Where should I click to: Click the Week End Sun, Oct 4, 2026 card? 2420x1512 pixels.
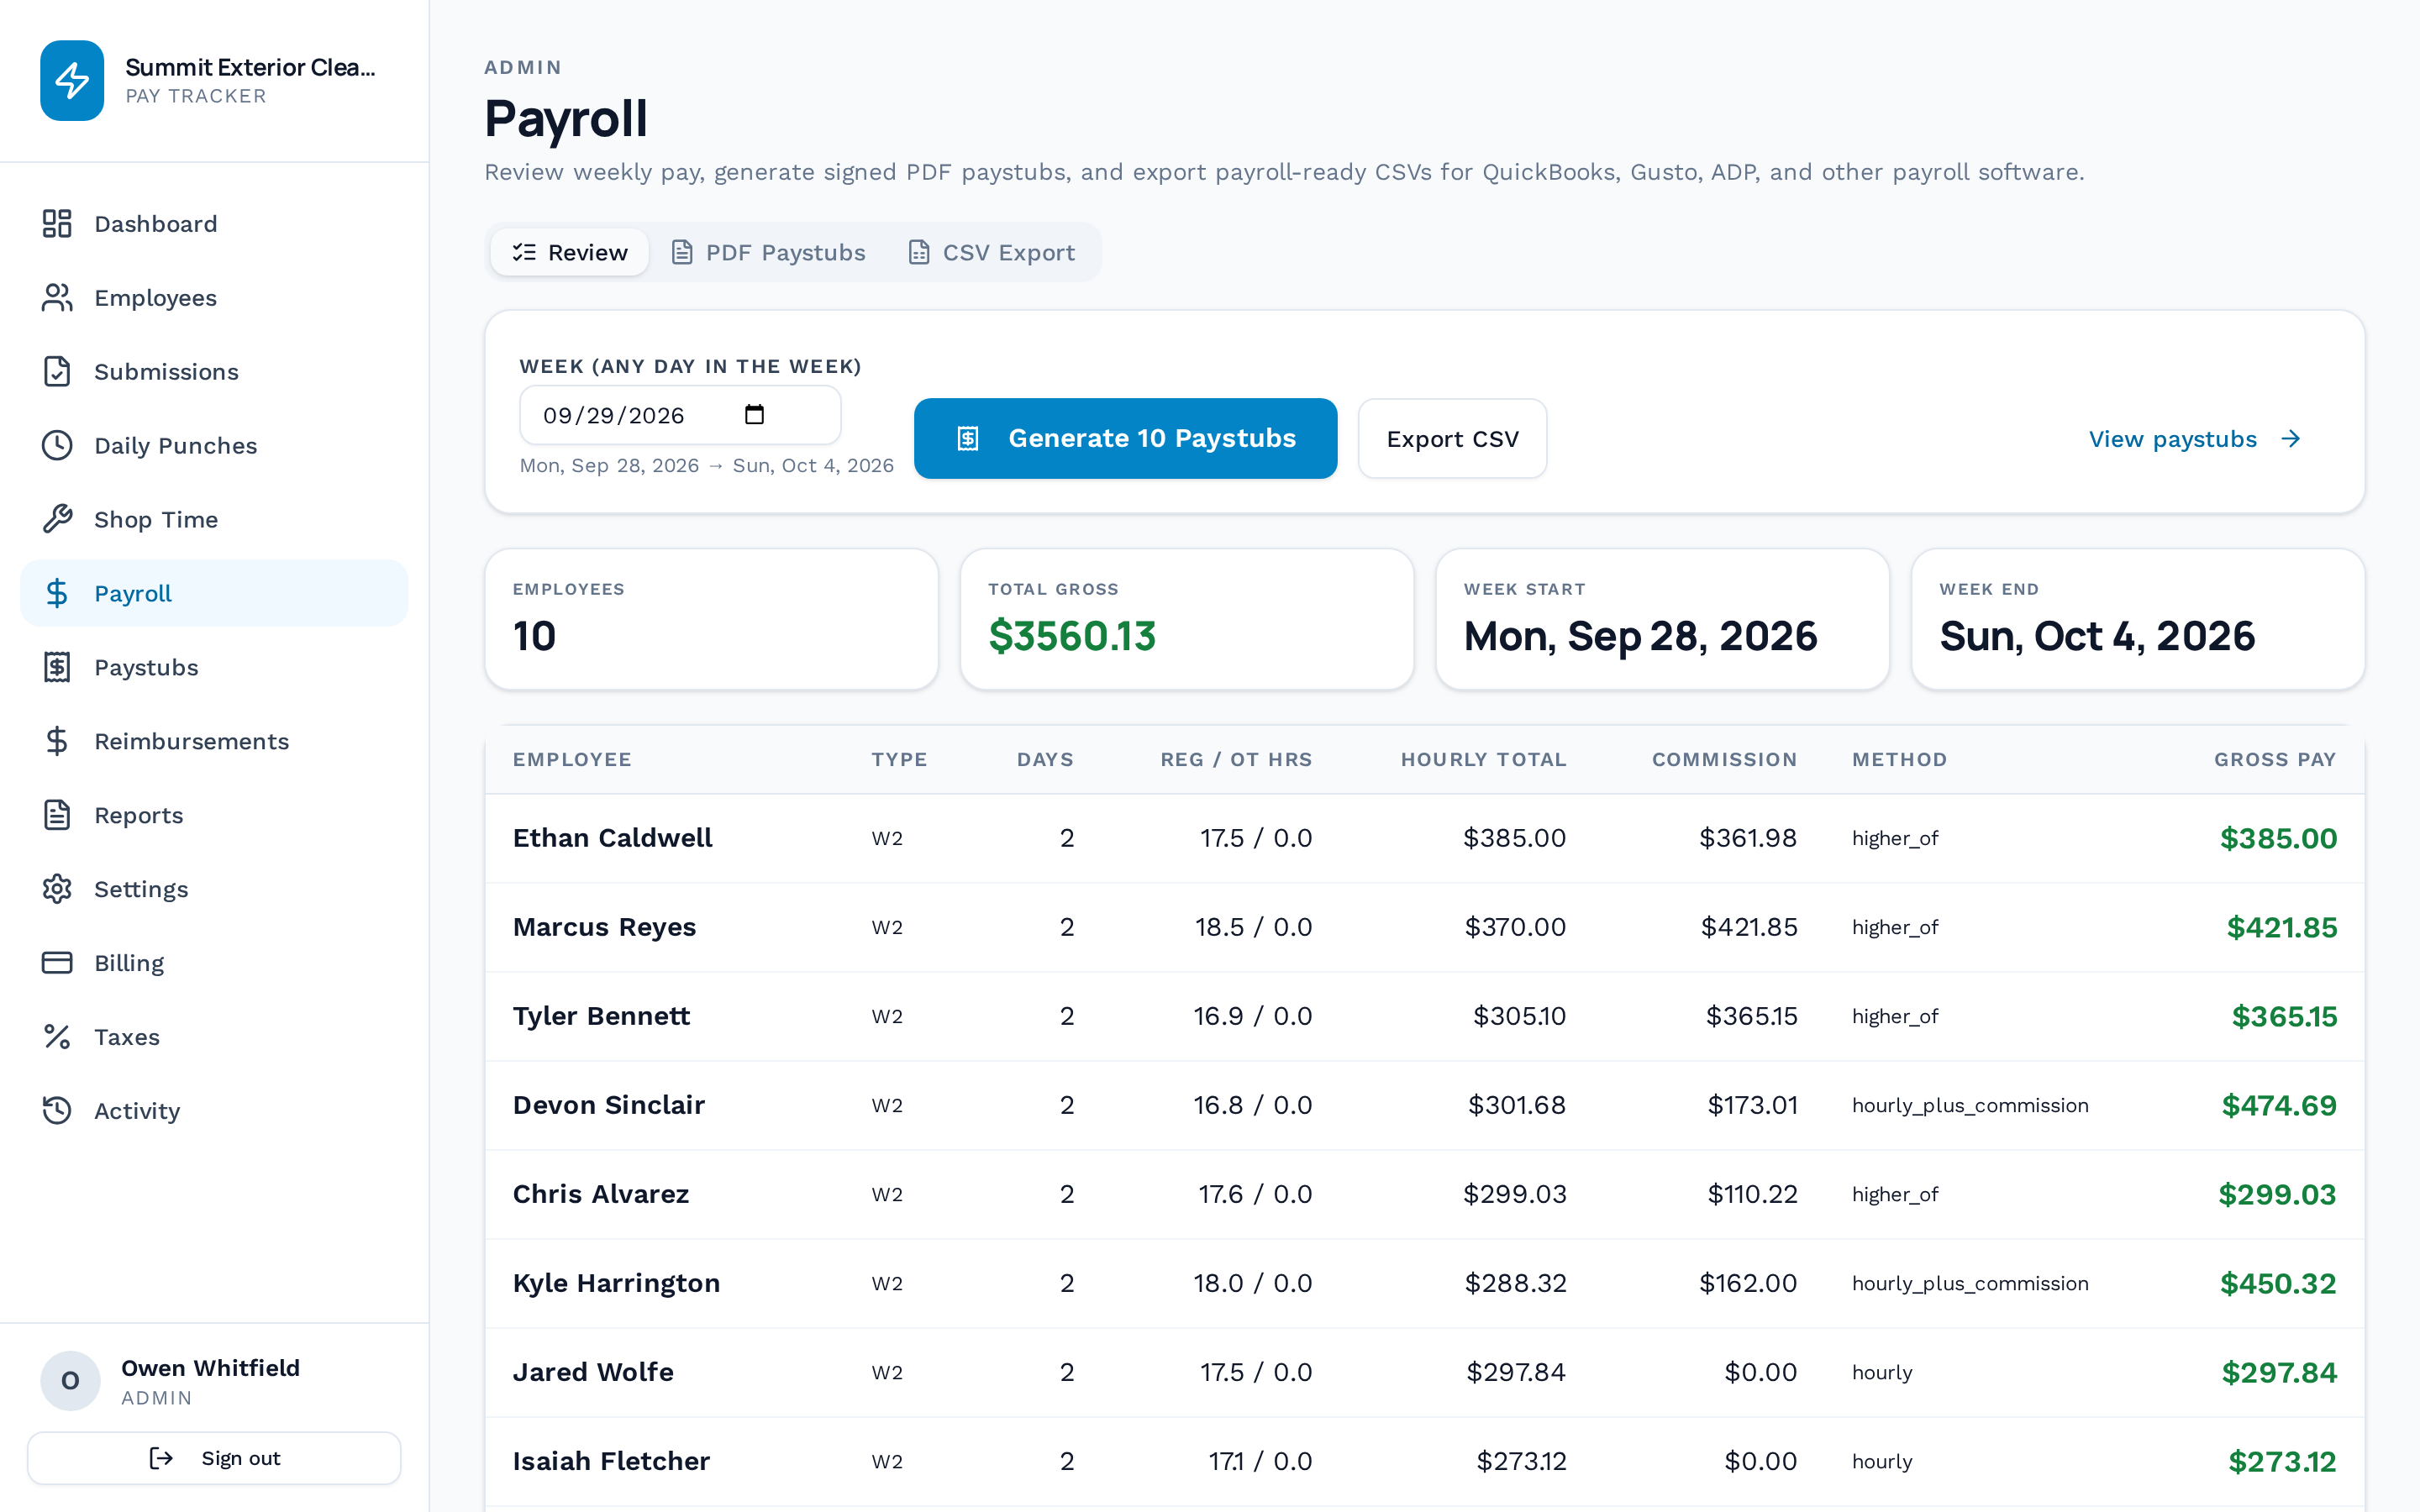(2137, 619)
